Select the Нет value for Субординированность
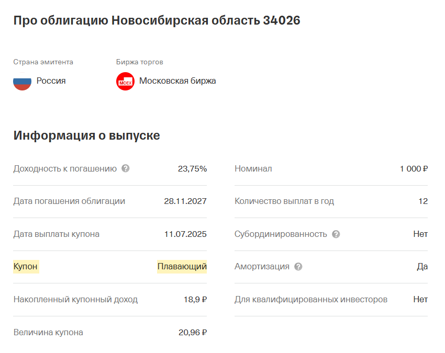The height and width of the screenshot is (353, 445). pos(420,234)
